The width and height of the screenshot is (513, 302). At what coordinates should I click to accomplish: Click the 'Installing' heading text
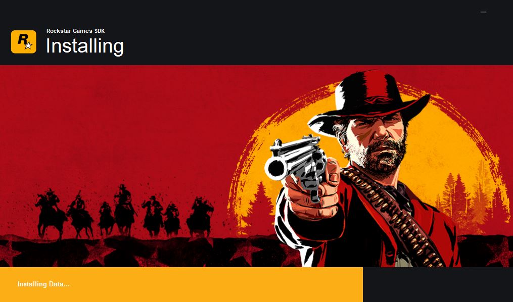pyautogui.click(x=85, y=46)
